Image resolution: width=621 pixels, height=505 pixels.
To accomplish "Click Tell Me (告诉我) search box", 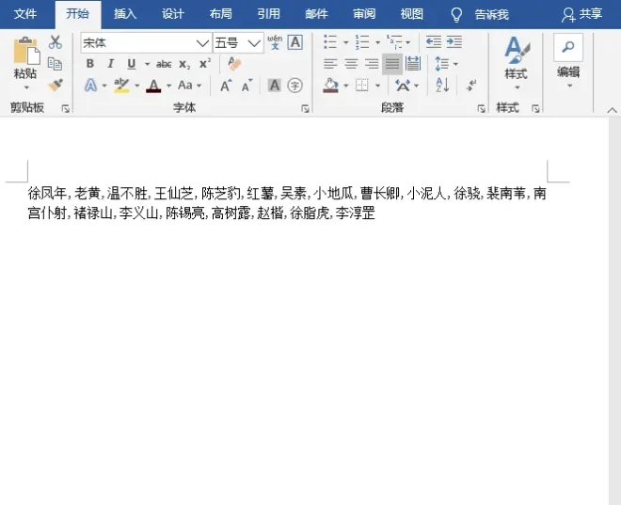I will click(x=491, y=15).
